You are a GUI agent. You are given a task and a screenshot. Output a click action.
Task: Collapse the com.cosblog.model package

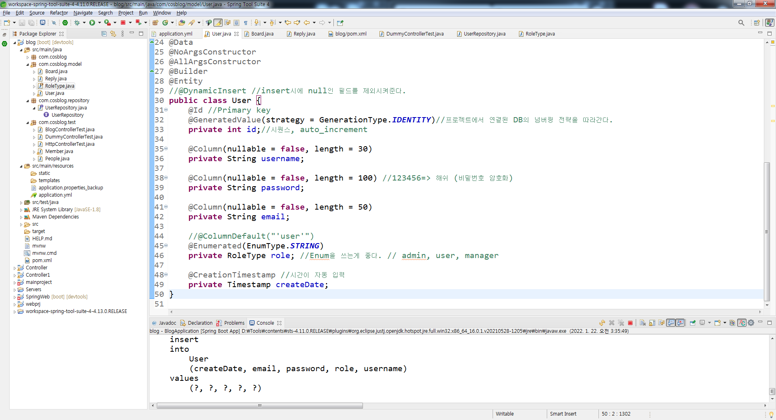[x=28, y=64]
